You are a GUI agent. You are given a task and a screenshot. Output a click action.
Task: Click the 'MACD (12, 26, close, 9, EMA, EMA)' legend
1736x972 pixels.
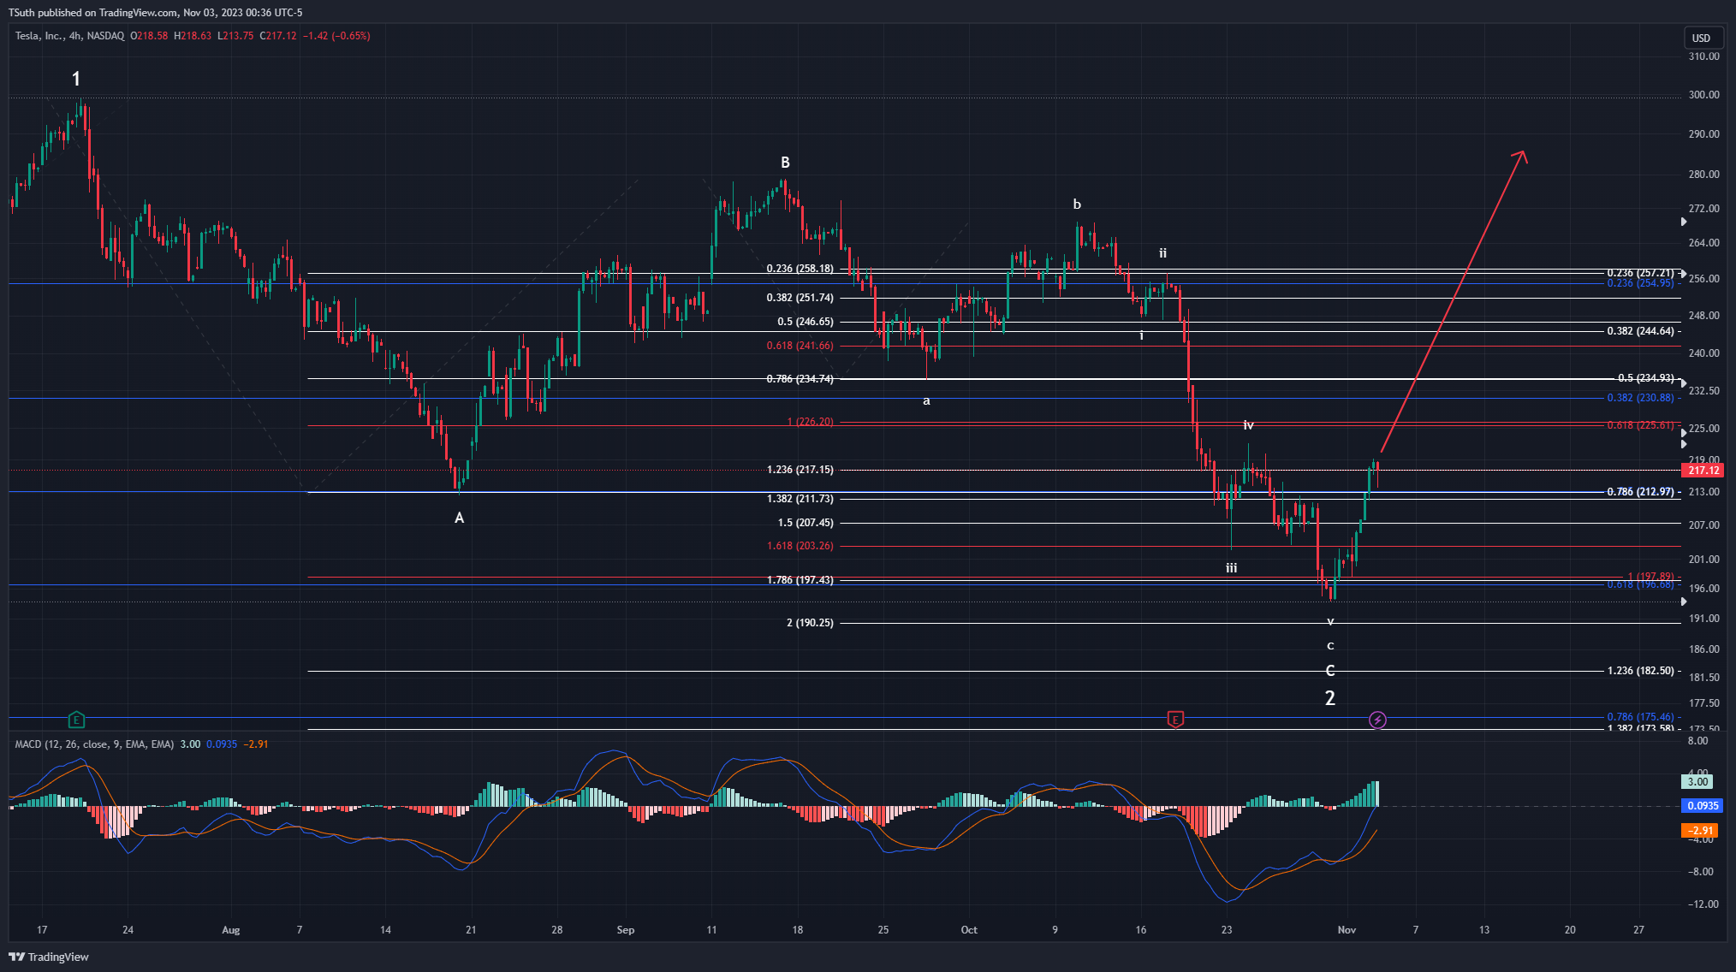94,744
